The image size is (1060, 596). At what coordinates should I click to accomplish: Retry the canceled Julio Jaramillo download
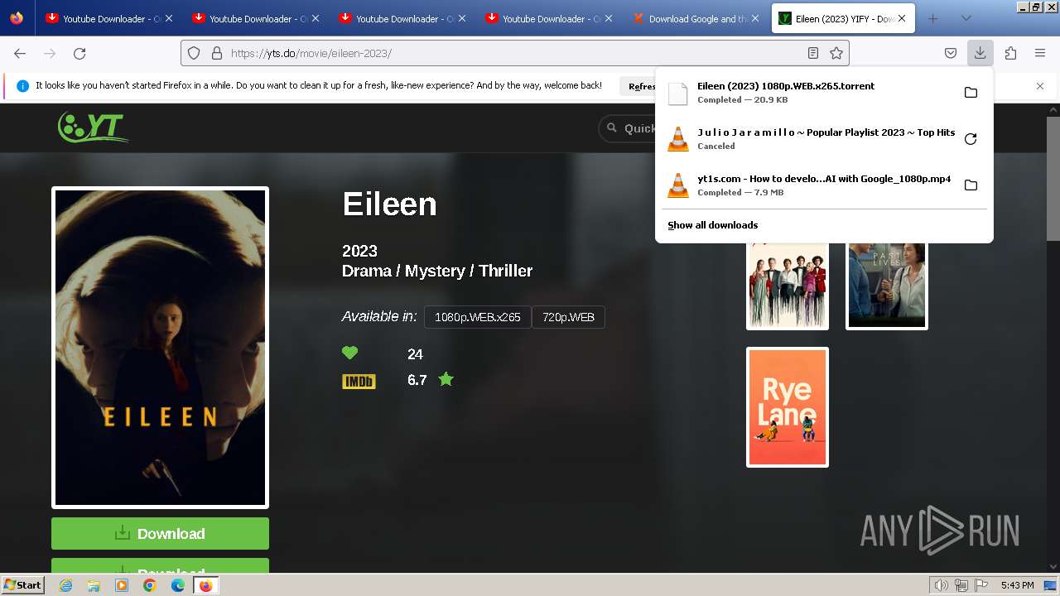(x=971, y=139)
